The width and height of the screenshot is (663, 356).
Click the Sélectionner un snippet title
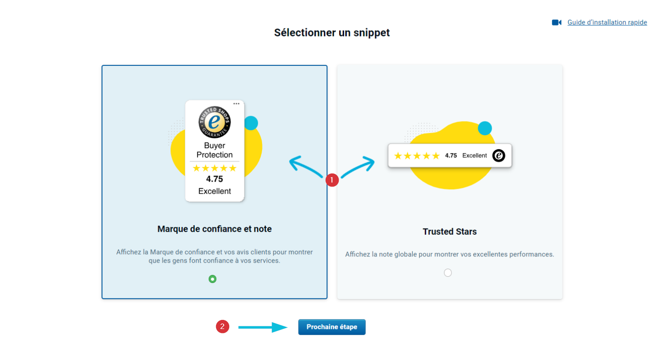point(332,32)
